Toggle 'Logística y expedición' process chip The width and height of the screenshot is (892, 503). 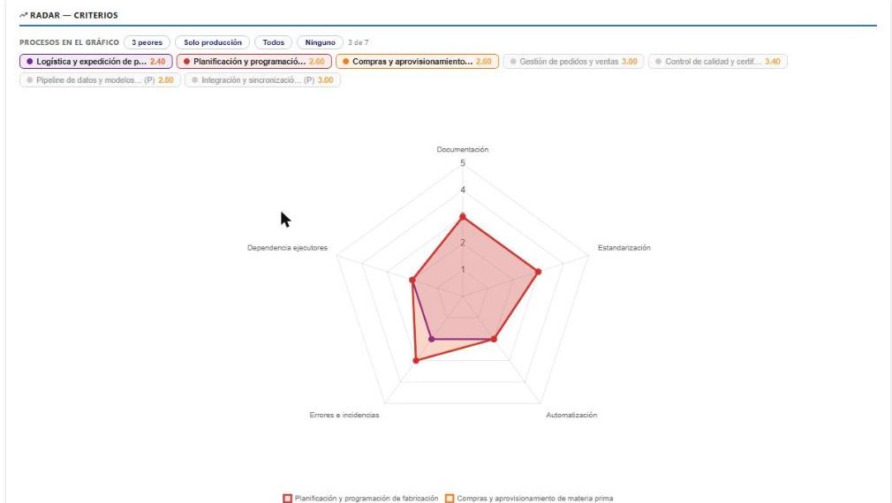coord(96,62)
